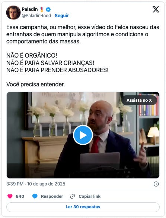Click Assista no X button

click(139, 100)
